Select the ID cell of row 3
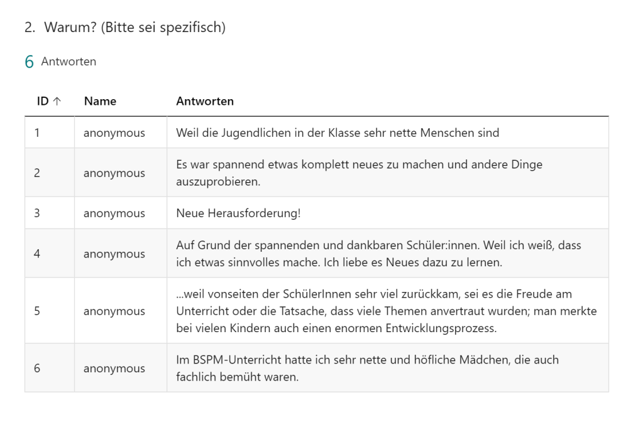This screenshot has width=643, height=442. pos(37,213)
